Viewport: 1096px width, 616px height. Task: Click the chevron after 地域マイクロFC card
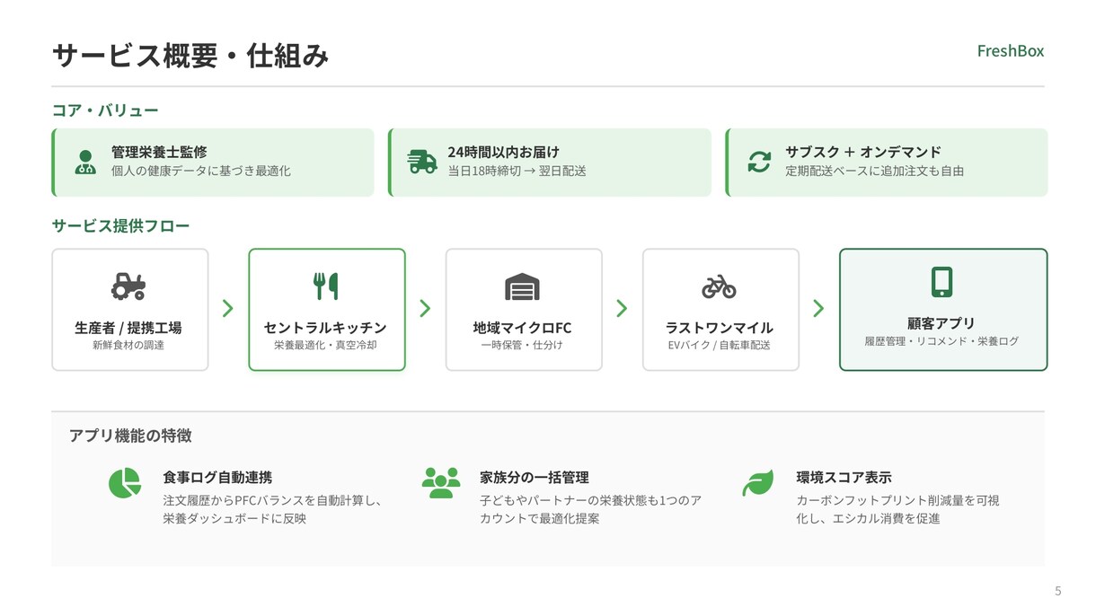pyautogui.click(x=622, y=309)
